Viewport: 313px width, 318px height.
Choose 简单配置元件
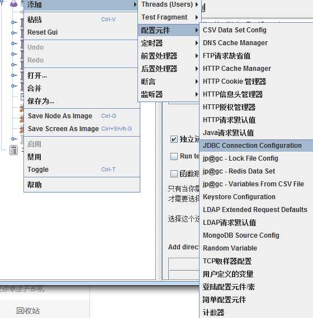click(x=257, y=300)
